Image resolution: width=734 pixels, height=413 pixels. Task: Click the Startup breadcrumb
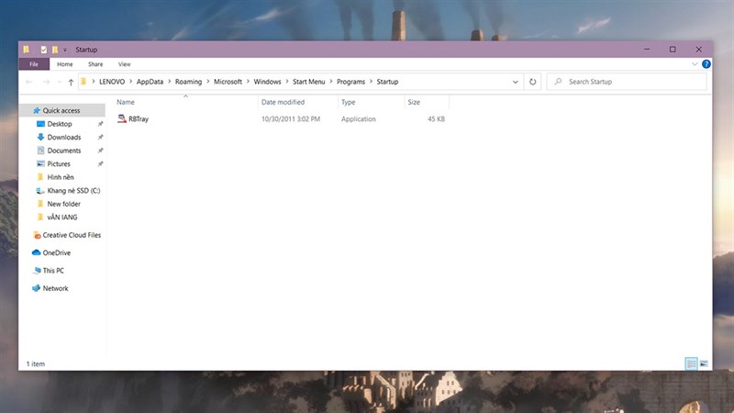point(387,82)
